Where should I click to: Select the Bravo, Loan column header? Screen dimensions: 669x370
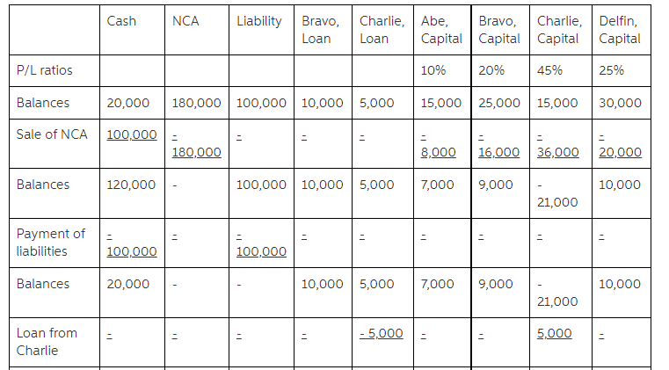click(321, 30)
